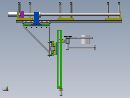This screenshot has height=98, width=130.
Task: Select the green plate beneath the blue carriage
Action: tap(36, 25)
